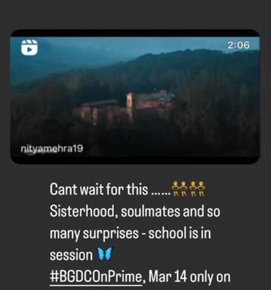Image resolution: width=271 pixels, height=290 pixels.
Task: Tap the blue butterfly emoji
Action: tap(104, 254)
